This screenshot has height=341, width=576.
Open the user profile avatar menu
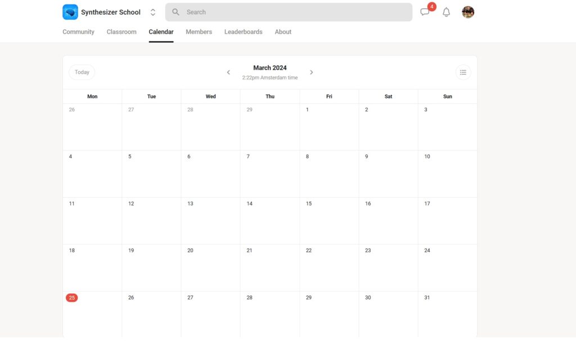(x=468, y=12)
